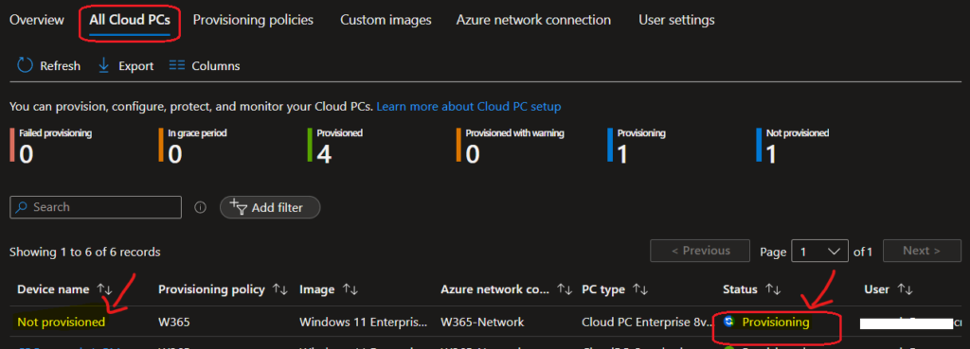
Task: Click the W365-Network cell
Action: (482, 322)
